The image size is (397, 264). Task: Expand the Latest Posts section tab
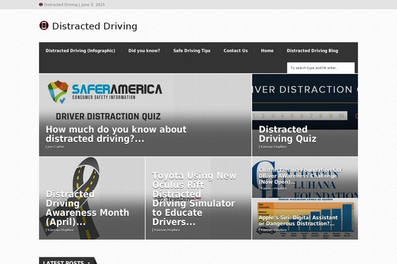[x=67, y=262]
